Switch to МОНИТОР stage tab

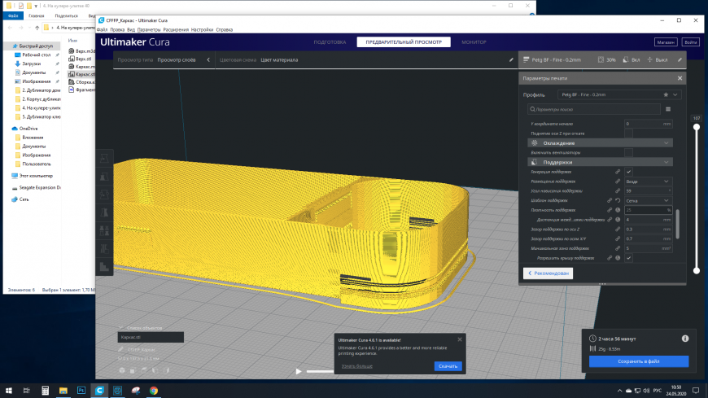click(474, 42)
